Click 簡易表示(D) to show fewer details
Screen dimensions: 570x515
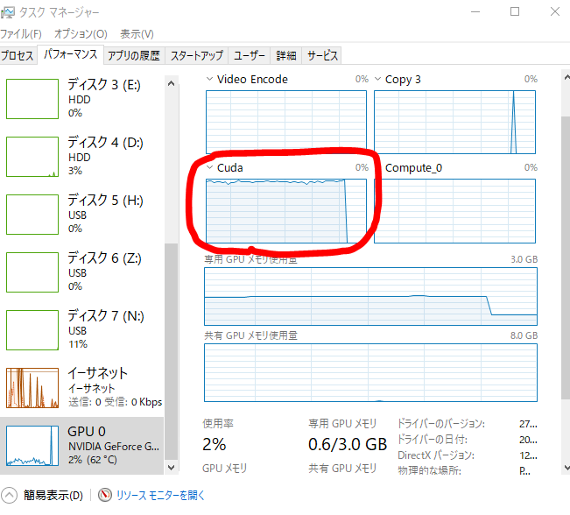click(x=53, y=496)
